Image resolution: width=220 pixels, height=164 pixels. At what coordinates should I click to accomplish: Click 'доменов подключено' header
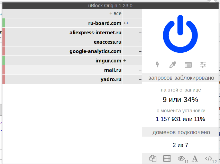181,132
